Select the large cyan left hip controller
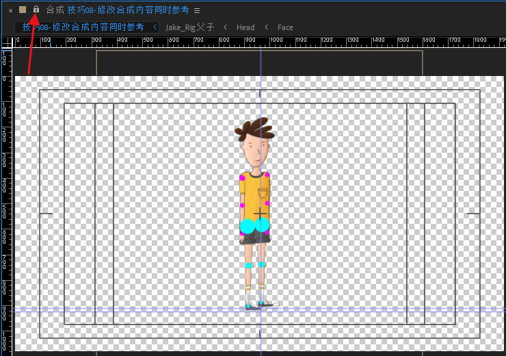The image size is (506, 356). [248, 226]
